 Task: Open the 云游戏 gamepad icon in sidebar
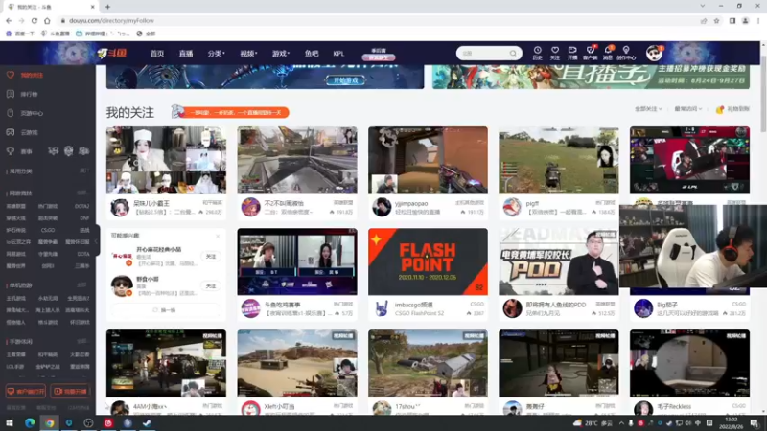click(x=11, y=132)
